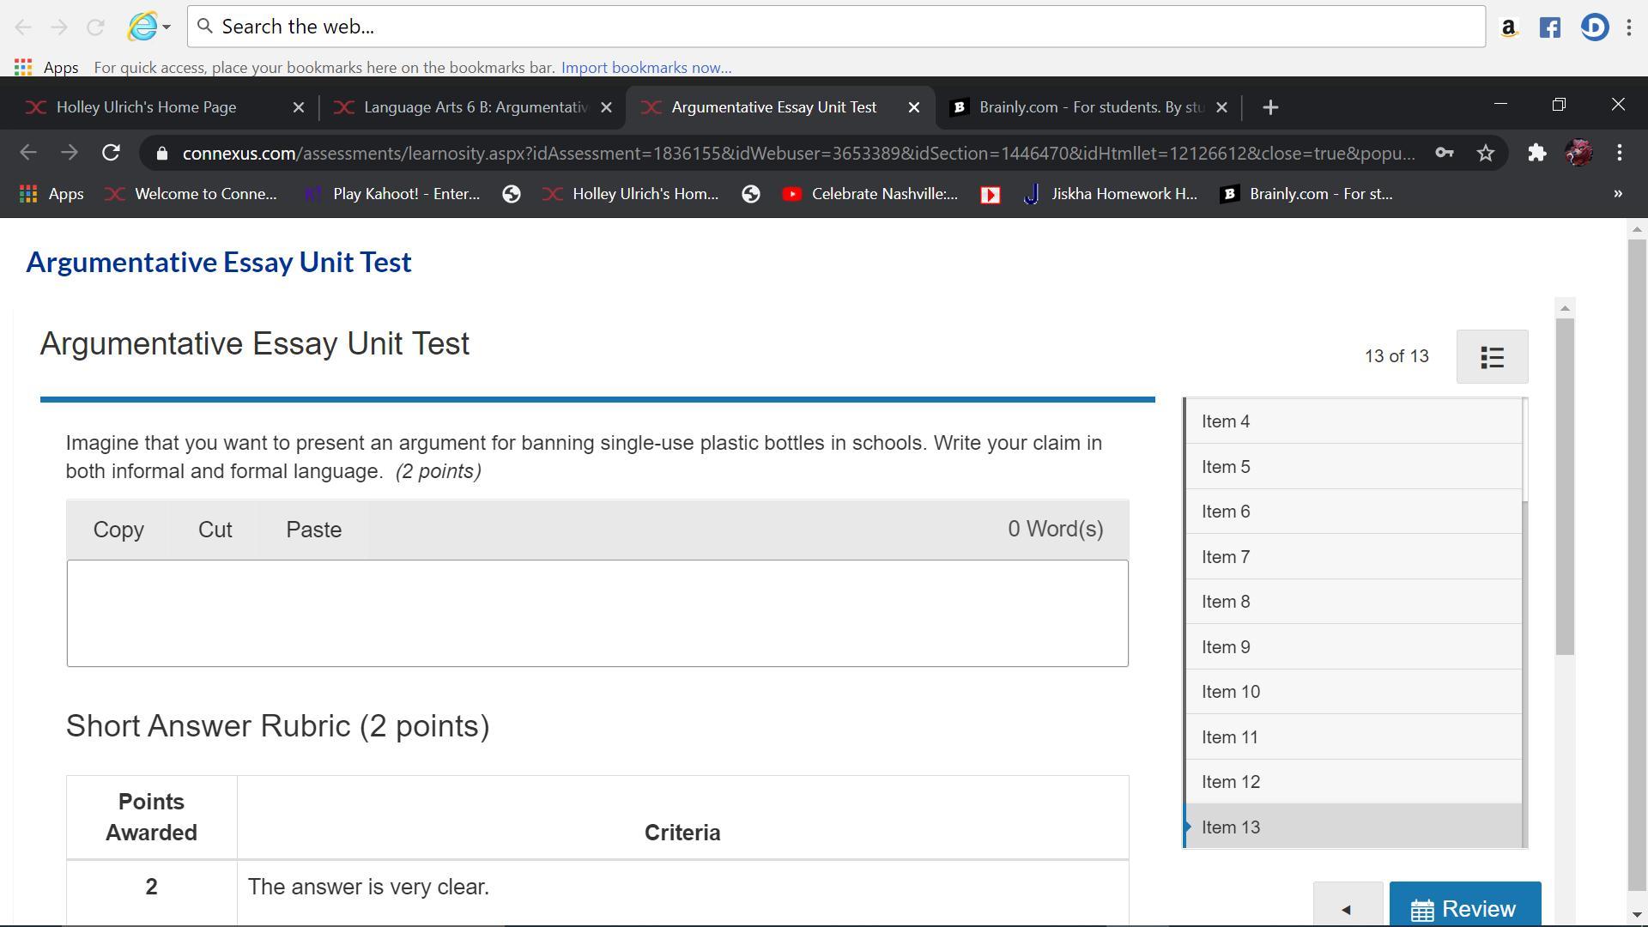Screen dimensions: 1648x927
Task: Reload the Connexus page
Action: point(111,154)
